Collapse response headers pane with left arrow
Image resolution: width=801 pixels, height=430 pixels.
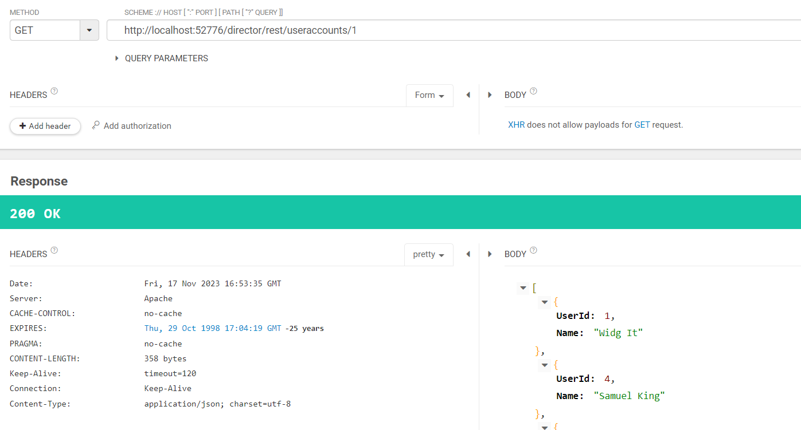tap(468, 254)
